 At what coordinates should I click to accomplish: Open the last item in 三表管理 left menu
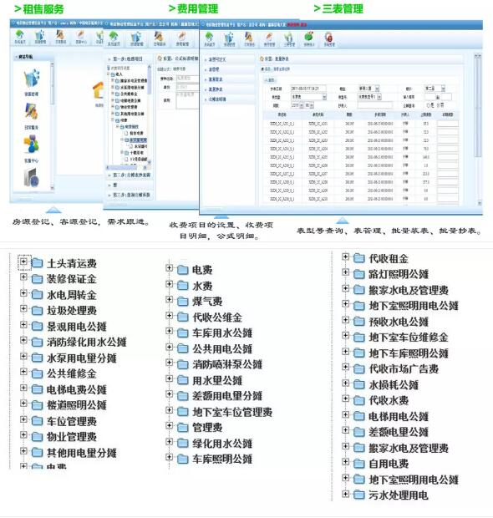click(229, 99)
